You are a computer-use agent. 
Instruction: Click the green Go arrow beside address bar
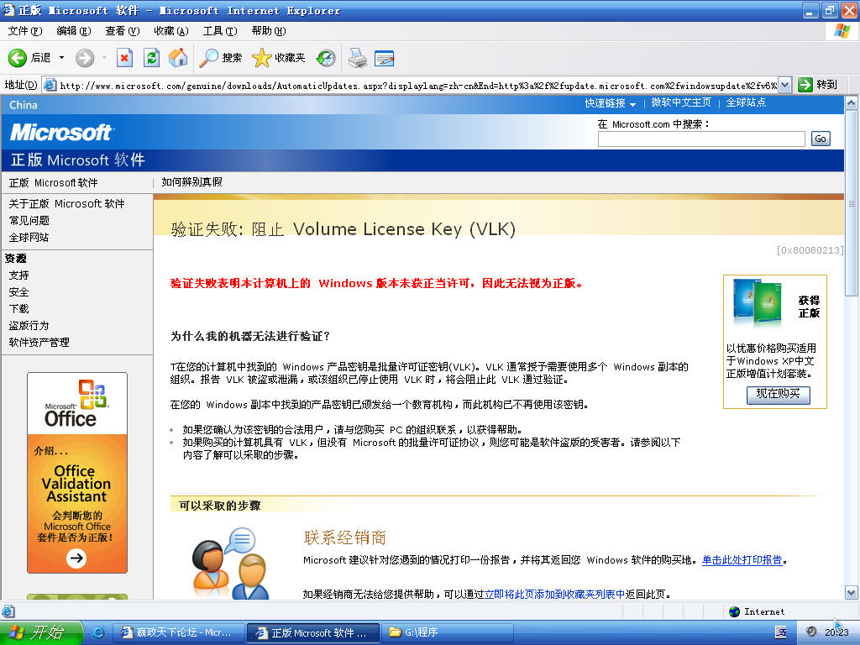pos(805,85)
